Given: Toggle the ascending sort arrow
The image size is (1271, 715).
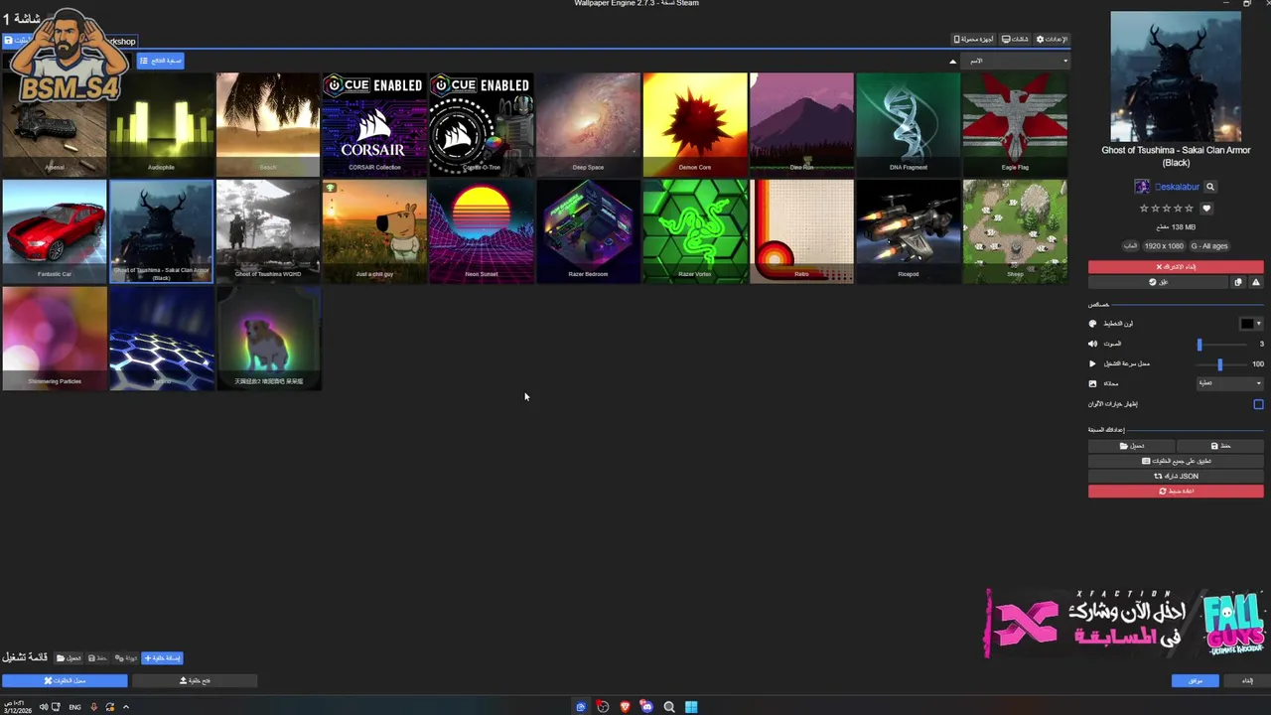Looking at the screenshot, I should 952,61.
